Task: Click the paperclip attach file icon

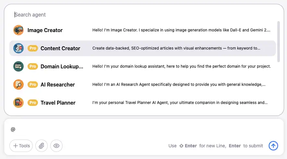Action: 42,146
